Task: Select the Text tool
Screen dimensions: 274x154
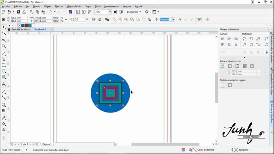Action: click(4, 84)
